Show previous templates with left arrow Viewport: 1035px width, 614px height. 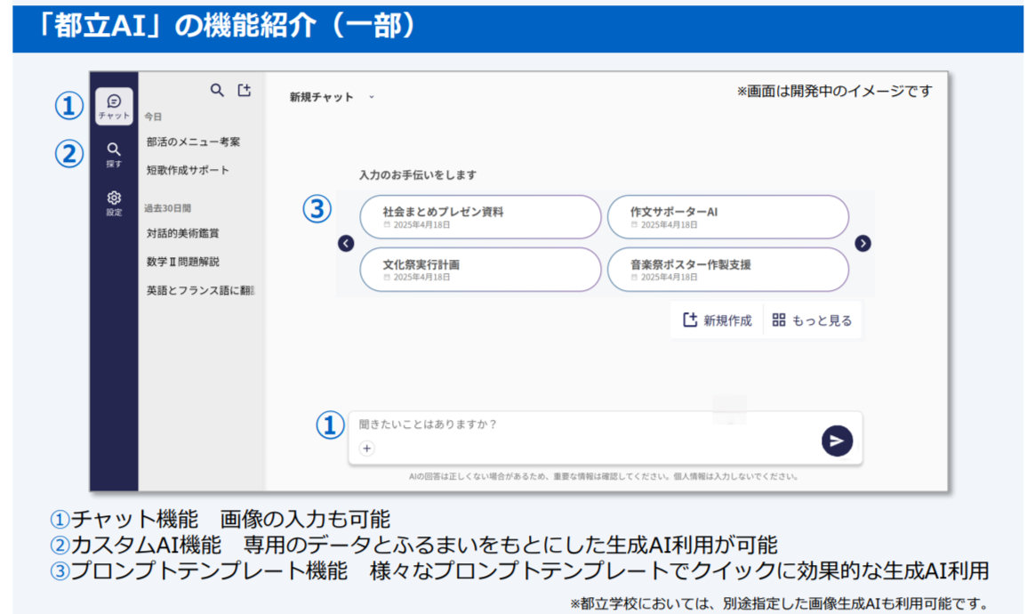pyautogui.click(x=347, y=244)
